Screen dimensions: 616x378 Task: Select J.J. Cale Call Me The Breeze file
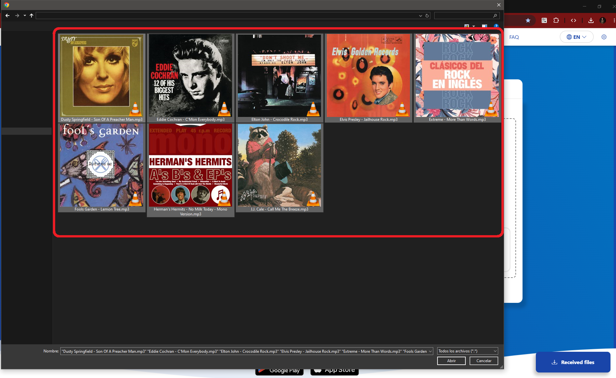point(279,168)
